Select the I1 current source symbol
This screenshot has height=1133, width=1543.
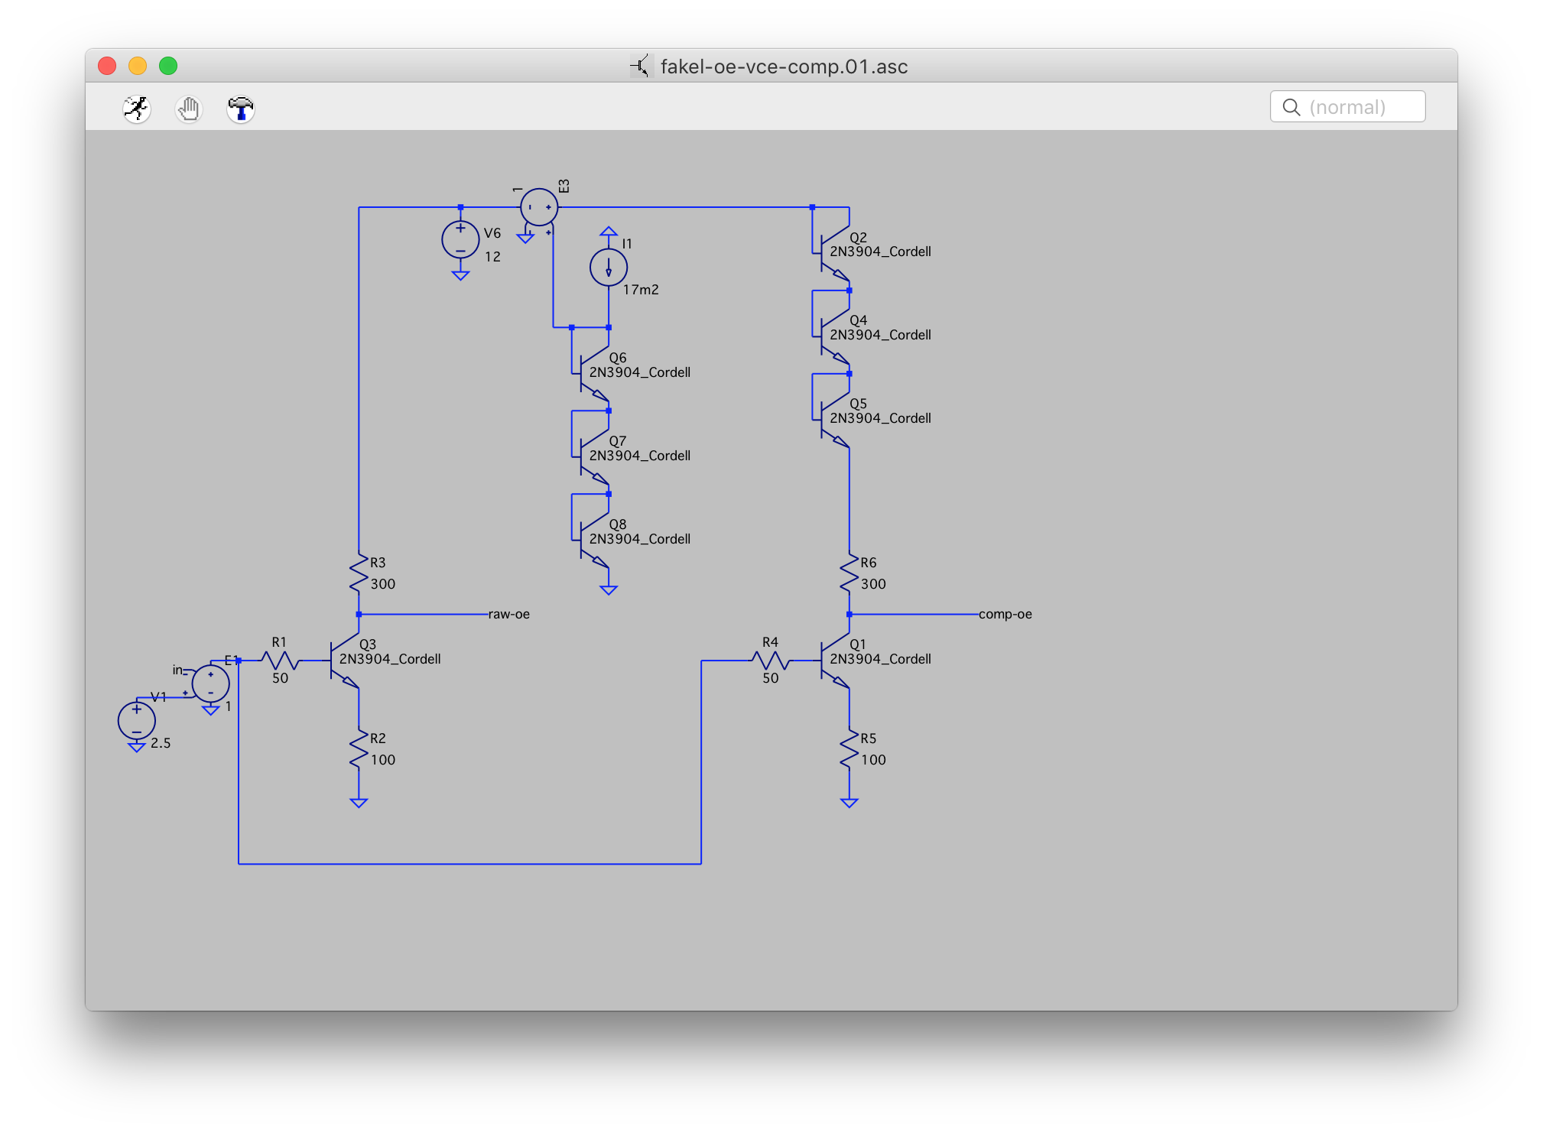609,268
